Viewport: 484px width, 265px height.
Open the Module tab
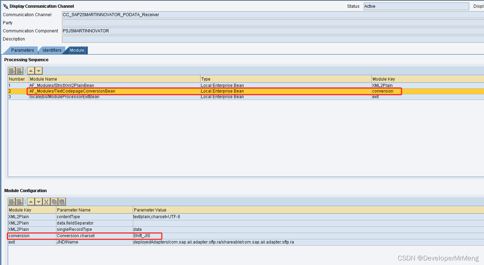[77, 50]
